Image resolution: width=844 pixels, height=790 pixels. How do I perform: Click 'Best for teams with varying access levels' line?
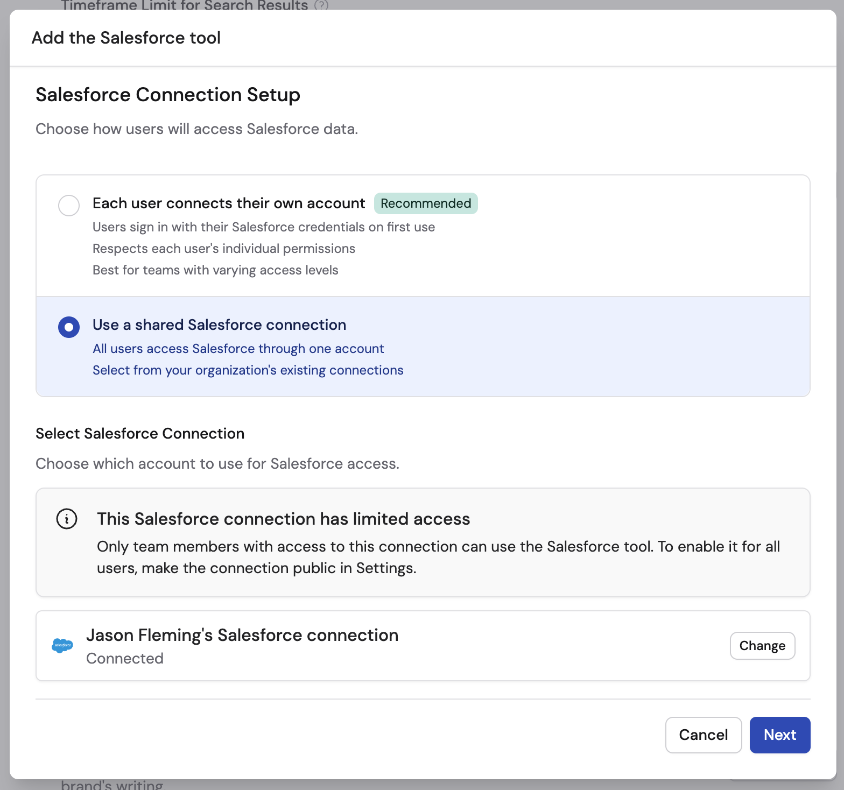coord(215,270)
